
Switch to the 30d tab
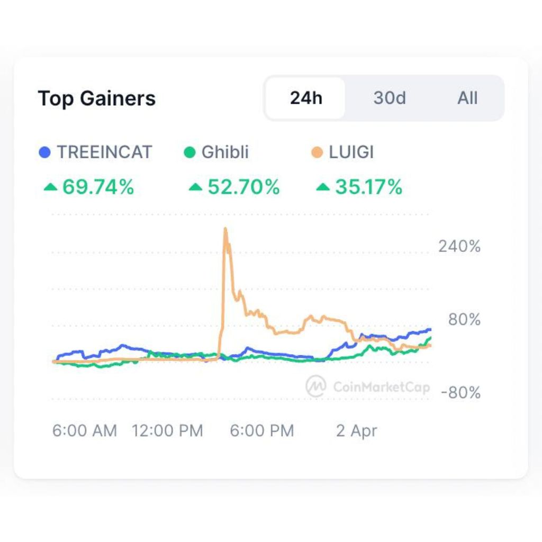point(390,98)
